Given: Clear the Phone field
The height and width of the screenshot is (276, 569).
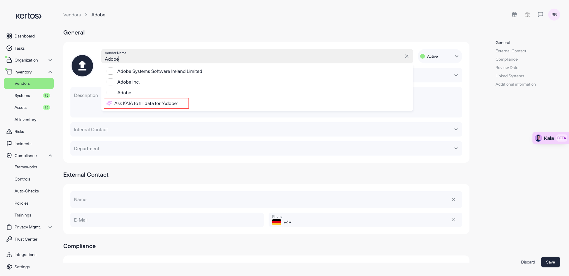Looking at the screenshot, I should click(x=453, y=220).
